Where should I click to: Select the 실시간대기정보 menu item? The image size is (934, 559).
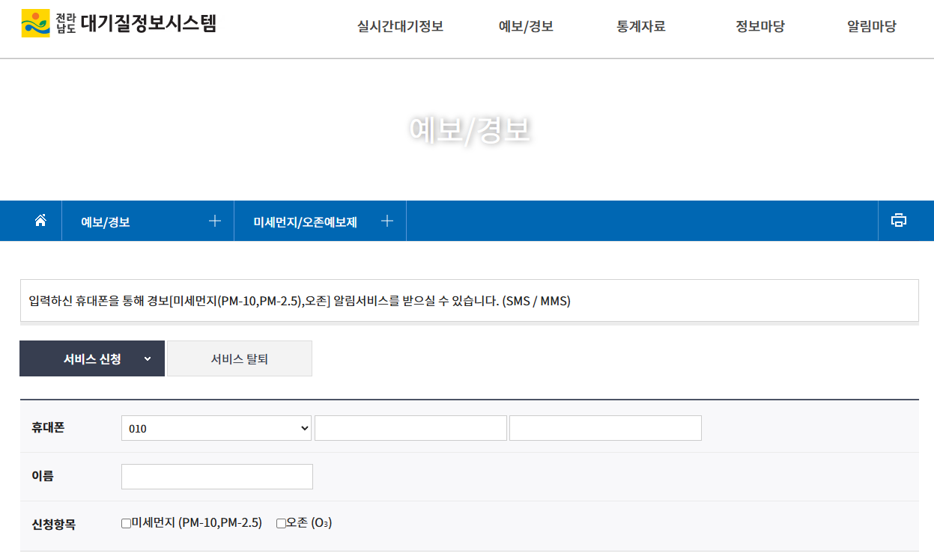400,25
